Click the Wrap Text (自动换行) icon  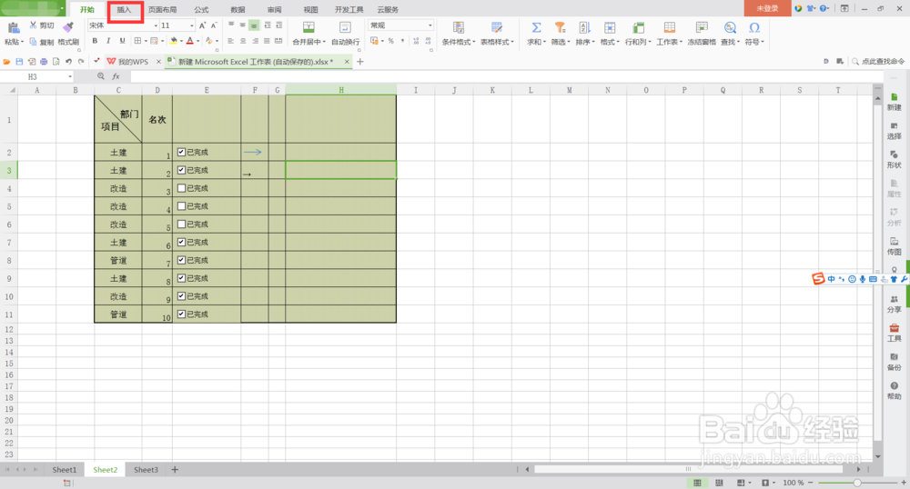click(345, 27)
